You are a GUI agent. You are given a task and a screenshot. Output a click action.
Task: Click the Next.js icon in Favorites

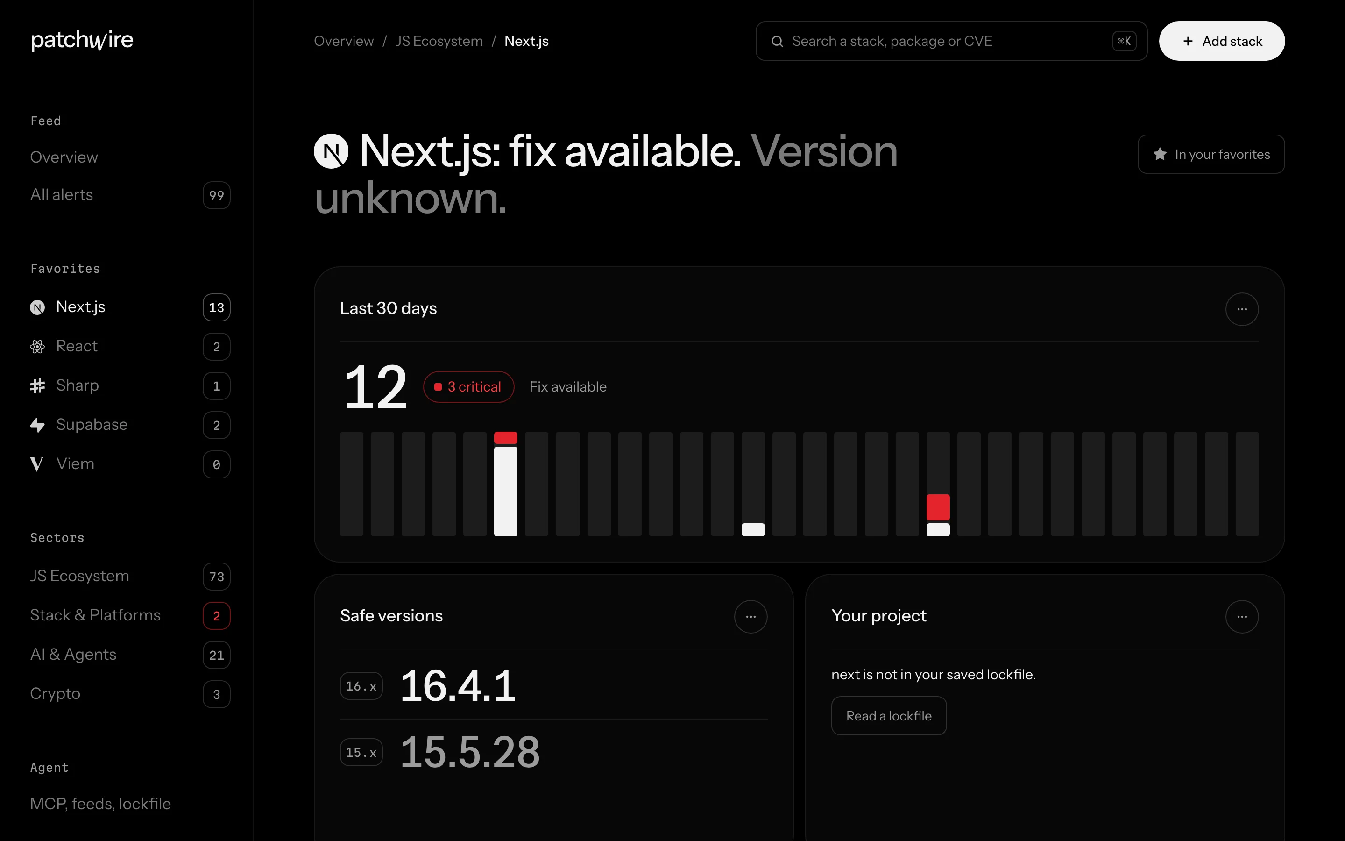(37, 307)
